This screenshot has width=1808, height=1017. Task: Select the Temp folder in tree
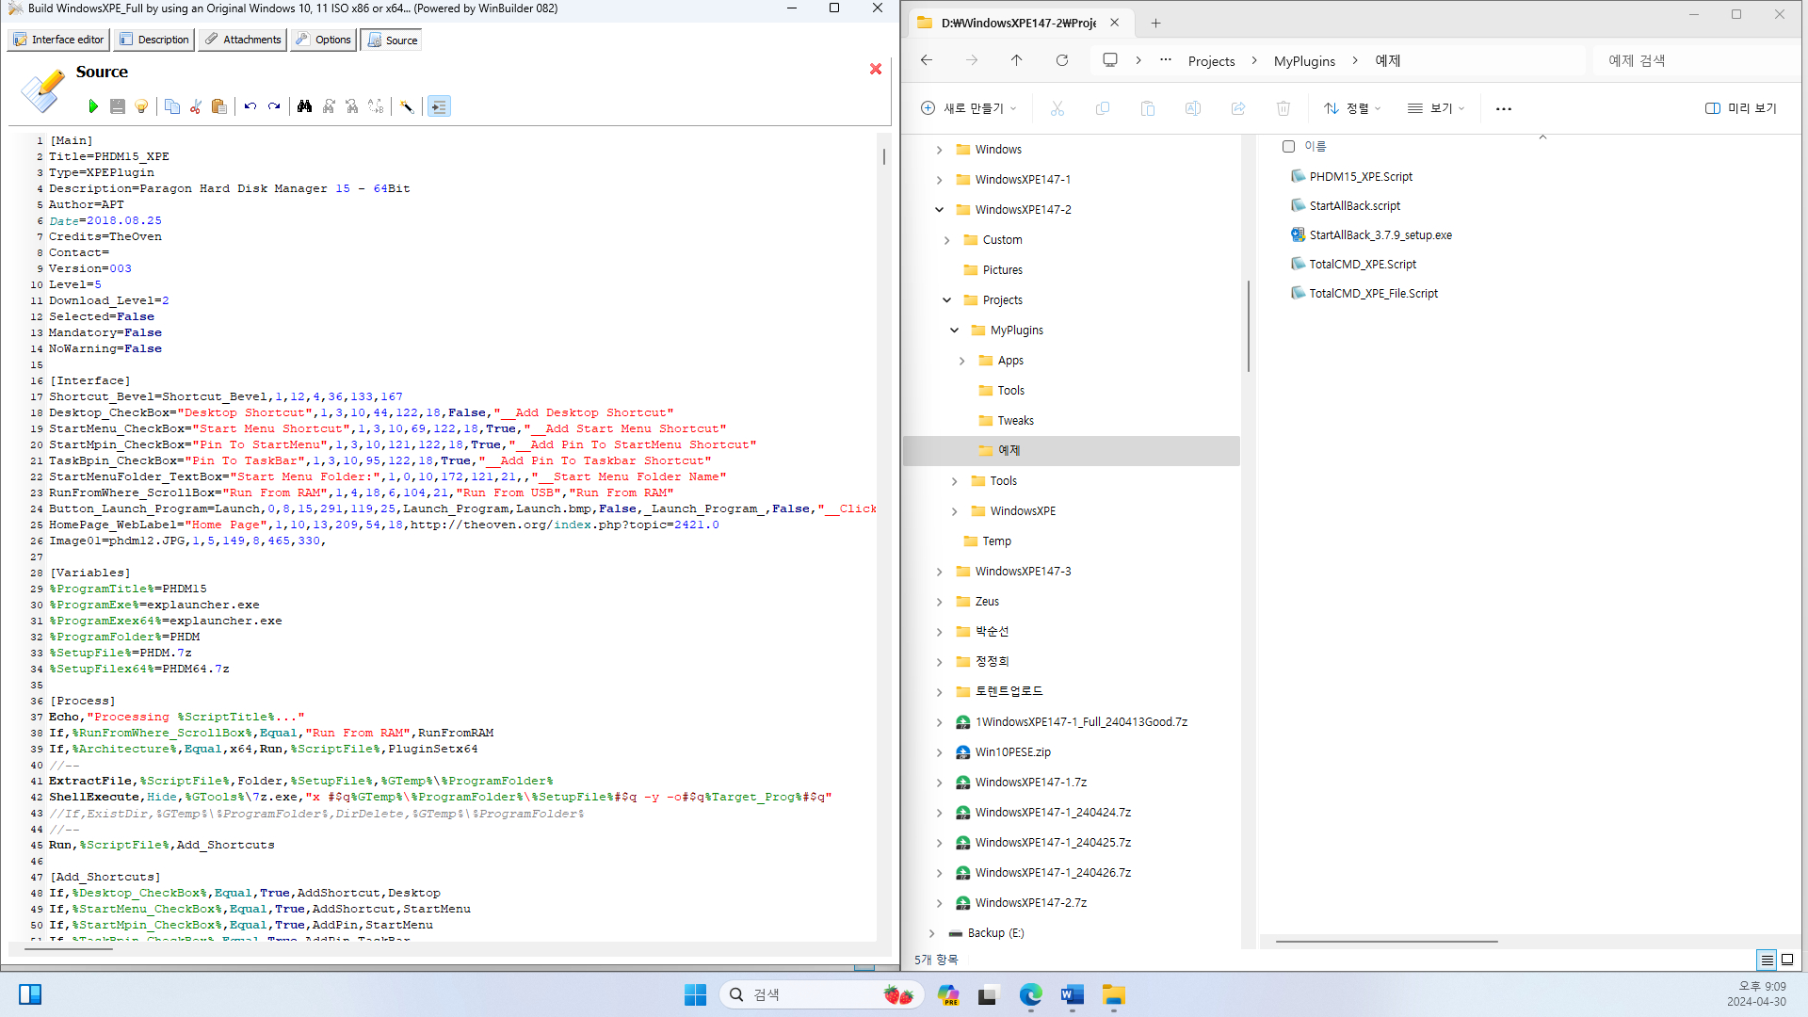(996, 541)
